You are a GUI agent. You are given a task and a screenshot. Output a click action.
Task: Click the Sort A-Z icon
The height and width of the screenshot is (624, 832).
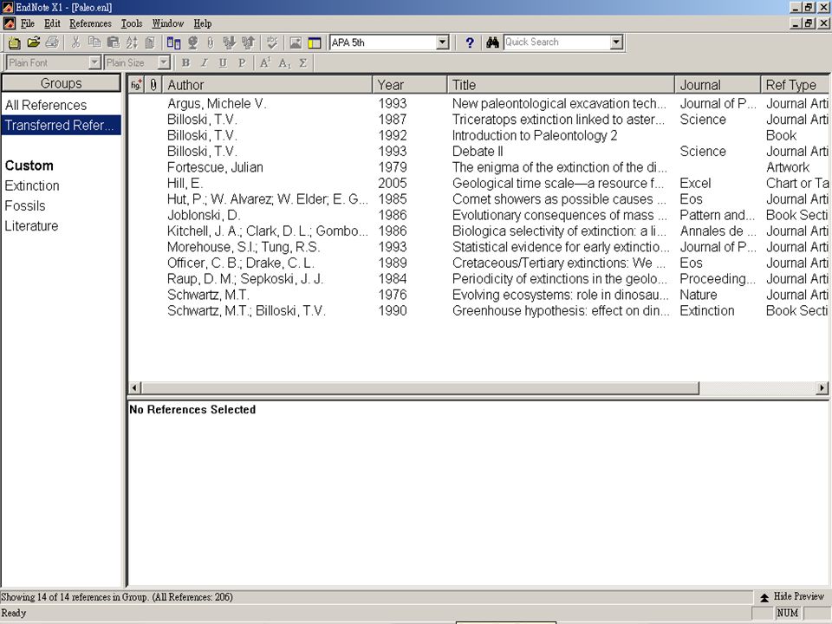[132, 42]
